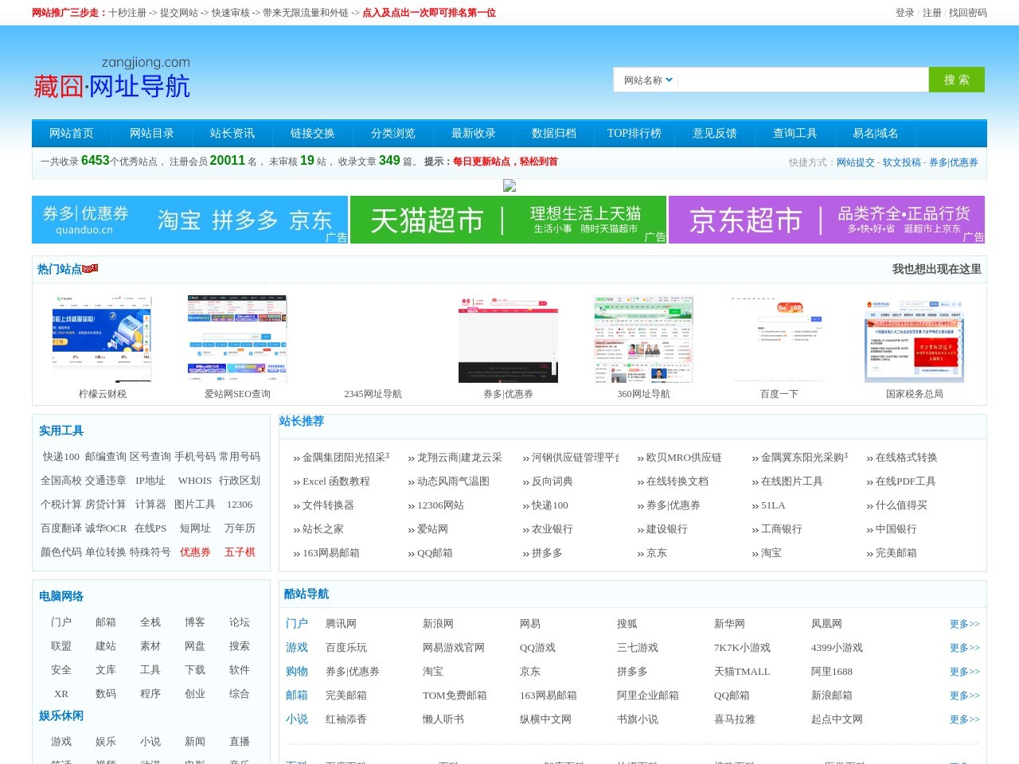This screenshot has width=1019, height=764.
Task: Open 我也想出现在这里 link
Action: 936,269
